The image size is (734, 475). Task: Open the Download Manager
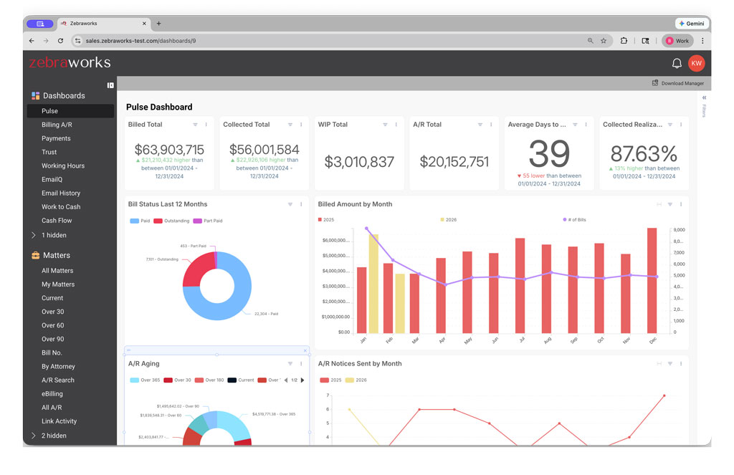(x=677, y=83)
